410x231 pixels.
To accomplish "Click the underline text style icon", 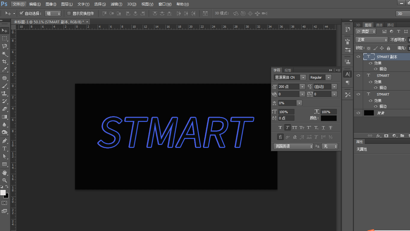I will pos(323,128).
